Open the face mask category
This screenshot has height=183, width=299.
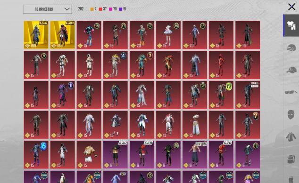point(291,114)
